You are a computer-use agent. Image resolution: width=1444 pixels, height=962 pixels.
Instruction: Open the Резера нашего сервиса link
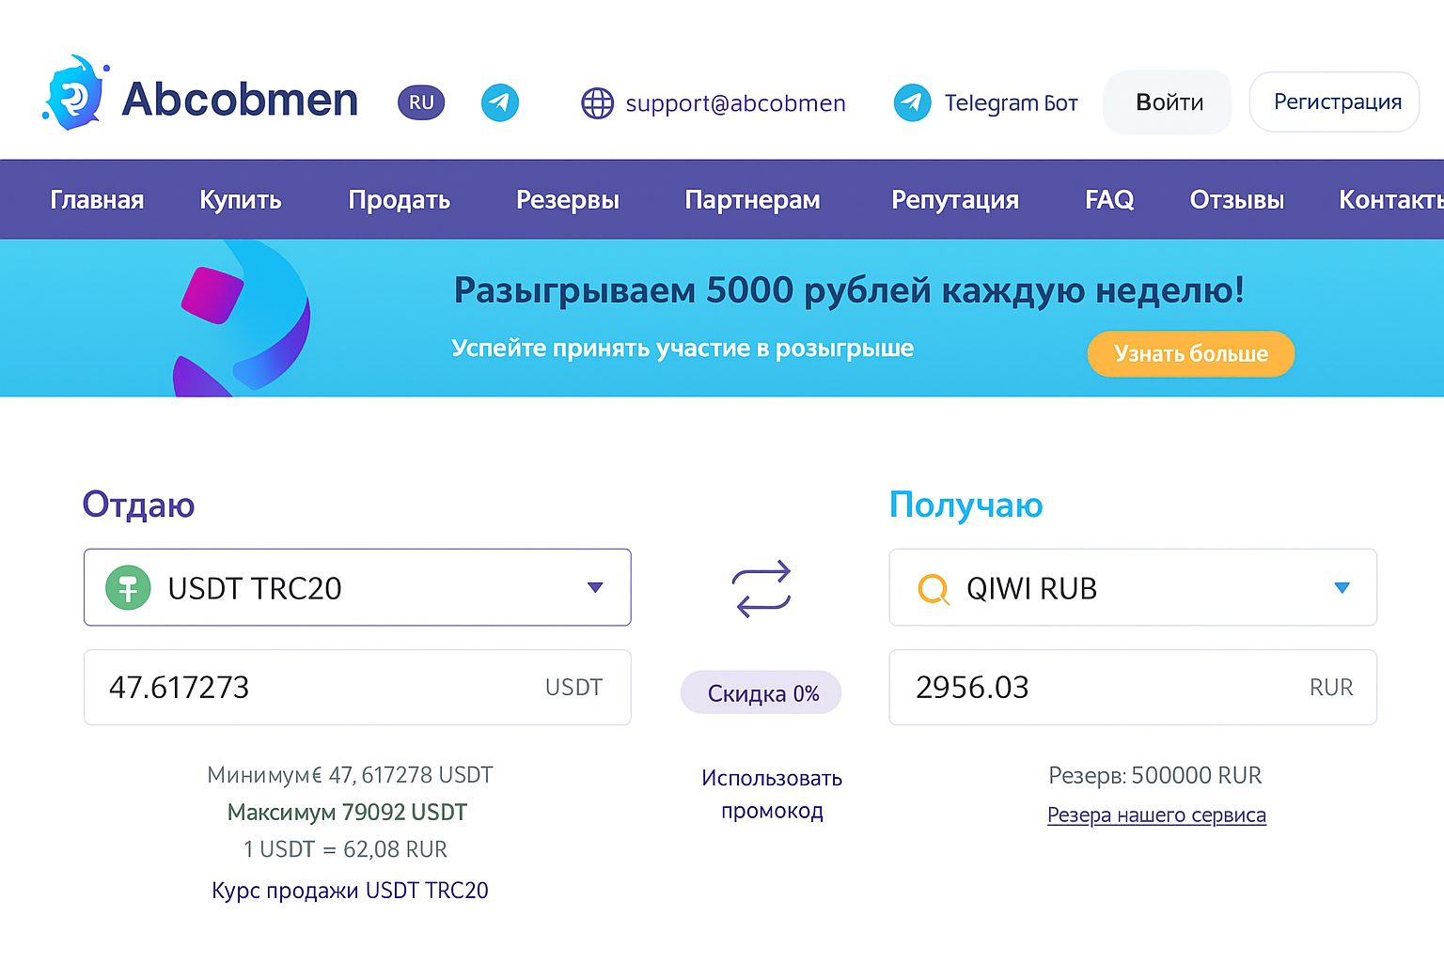click(1156, 815)
